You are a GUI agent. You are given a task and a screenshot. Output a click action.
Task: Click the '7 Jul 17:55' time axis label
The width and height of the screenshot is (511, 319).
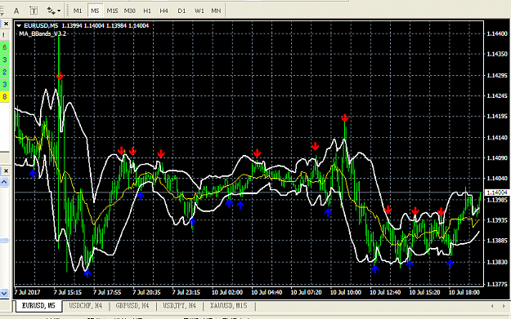[x=107, y=292]
